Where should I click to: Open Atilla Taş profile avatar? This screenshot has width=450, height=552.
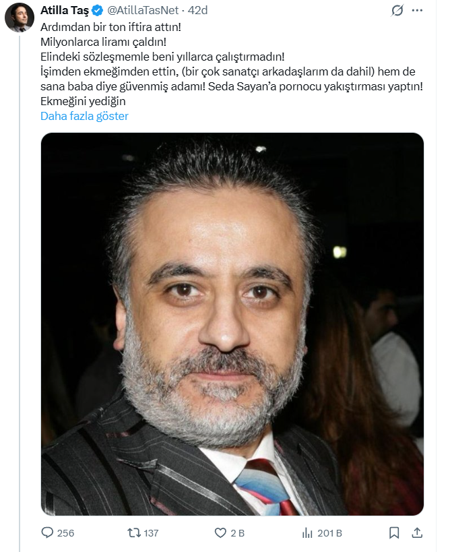[20, 18]
